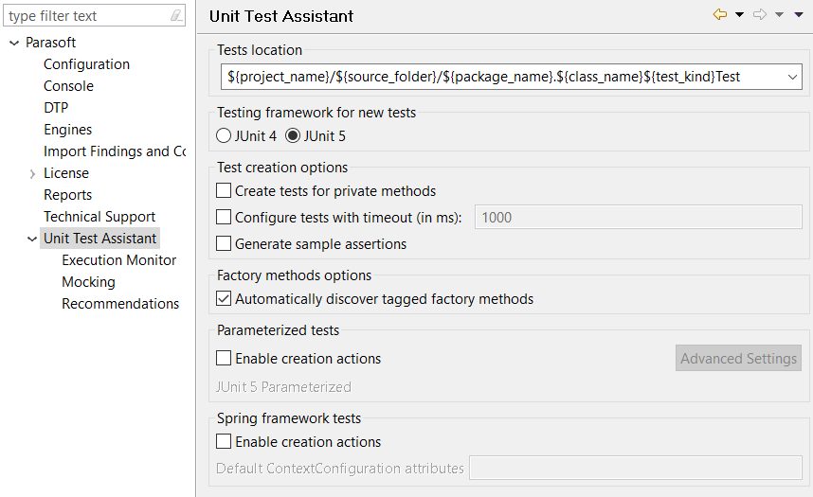Enable Spring framework creation actions checkbox
The width and height of the screenshot is (813, 497).
(x=224, y=441)
